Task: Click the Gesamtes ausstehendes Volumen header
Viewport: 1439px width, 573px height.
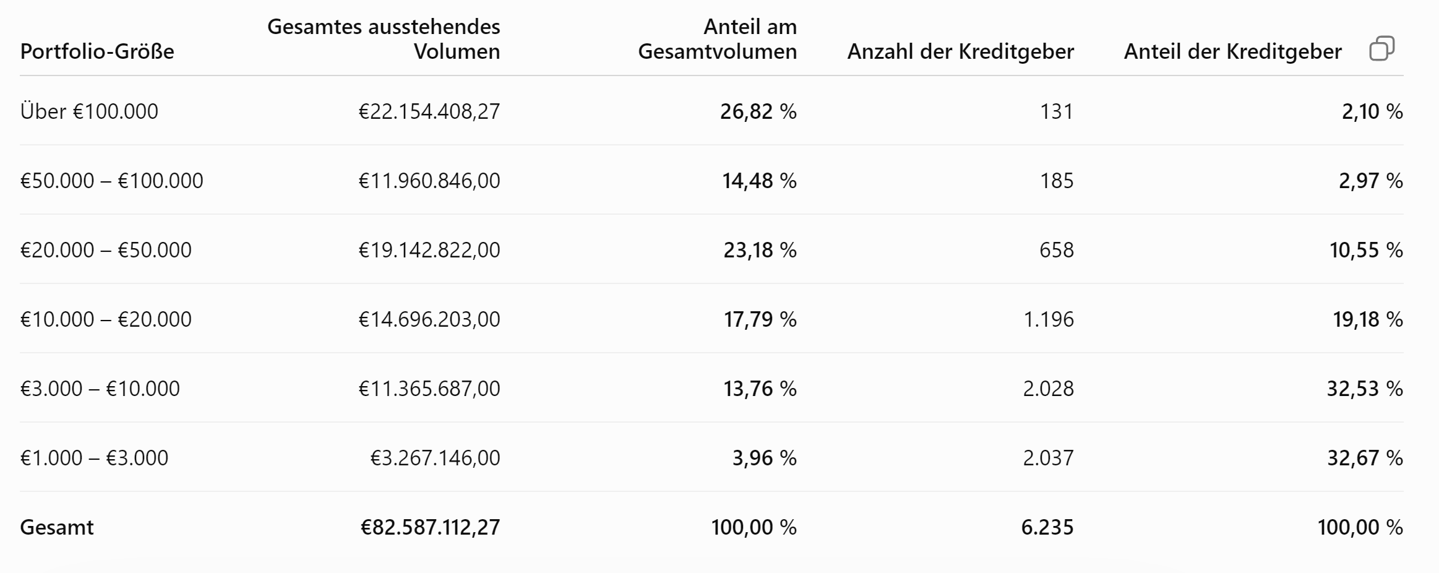Action: point(384,39)
